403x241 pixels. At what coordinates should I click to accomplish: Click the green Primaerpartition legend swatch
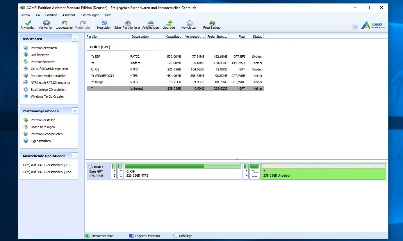(x=88, y=236)
